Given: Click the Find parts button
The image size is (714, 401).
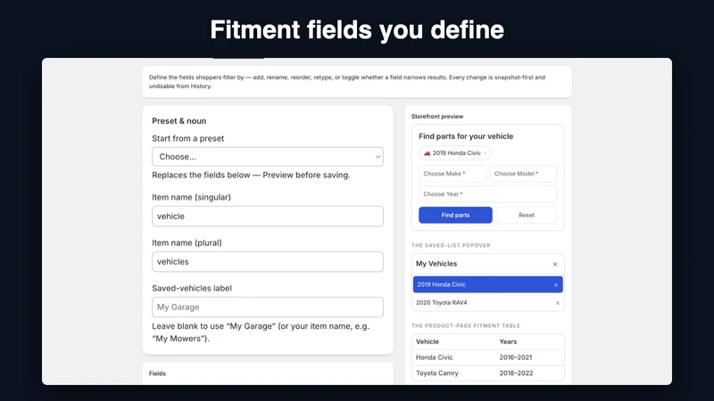Looking at the screenshot, I should [x=455, y=215].
